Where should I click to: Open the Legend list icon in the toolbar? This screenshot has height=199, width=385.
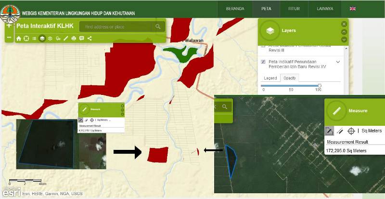tap(34, 39)
